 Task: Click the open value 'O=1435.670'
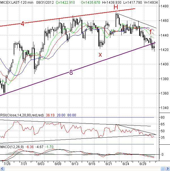point(91,2)
